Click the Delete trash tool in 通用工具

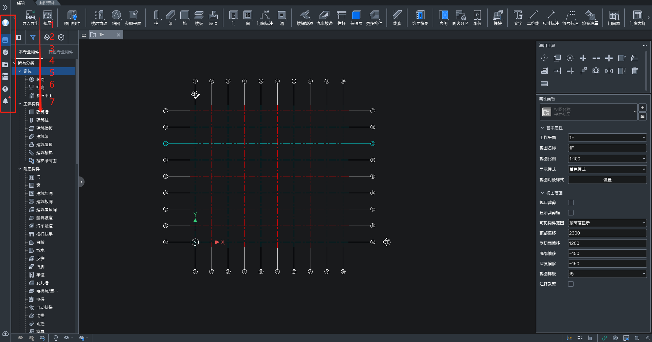(635, 71)
